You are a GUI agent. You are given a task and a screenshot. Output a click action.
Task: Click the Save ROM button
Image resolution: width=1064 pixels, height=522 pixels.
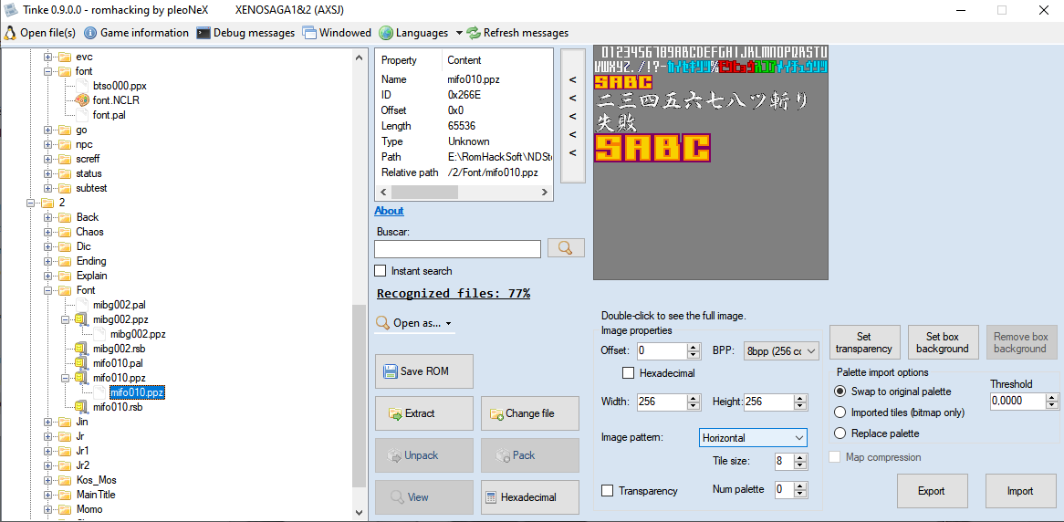424,371
